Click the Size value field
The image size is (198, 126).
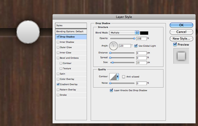point(141,63)
